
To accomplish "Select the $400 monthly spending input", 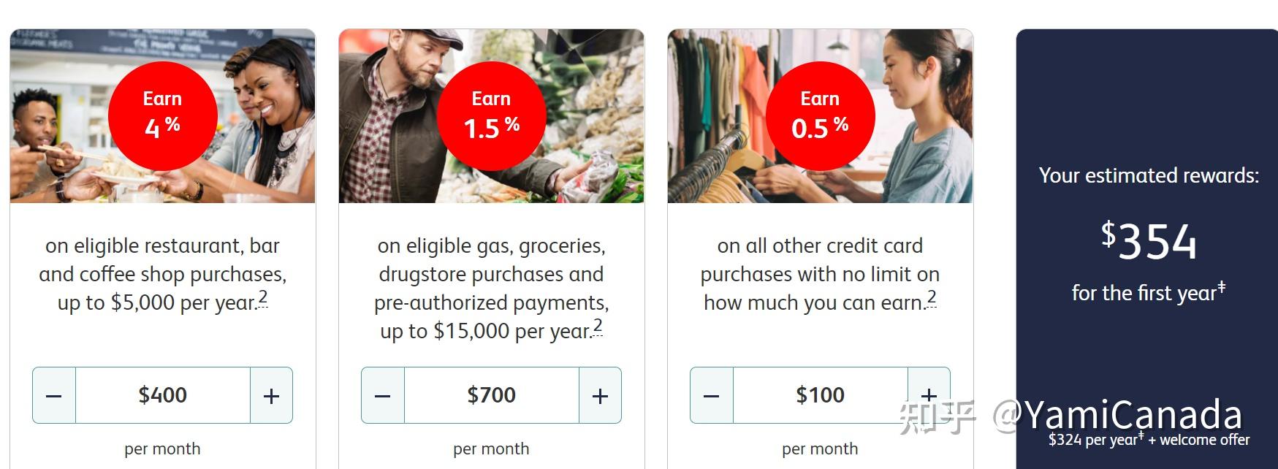I will [163, 395].
